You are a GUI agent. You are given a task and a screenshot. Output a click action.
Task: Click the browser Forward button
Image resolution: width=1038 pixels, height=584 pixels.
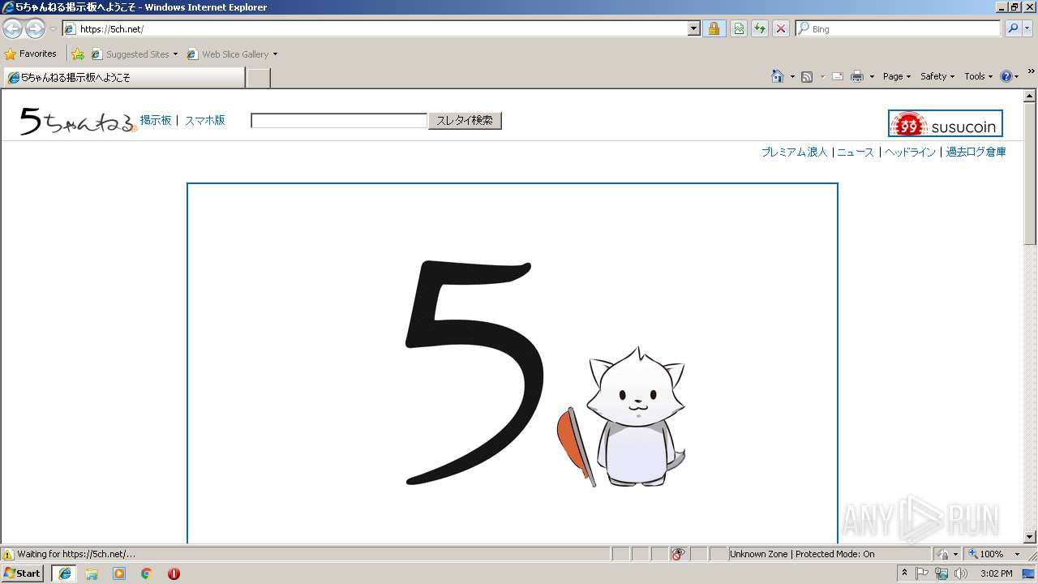pos(35,29)
